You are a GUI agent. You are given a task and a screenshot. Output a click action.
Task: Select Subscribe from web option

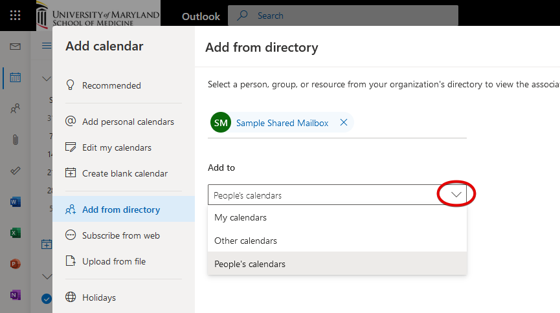(120, 235)
